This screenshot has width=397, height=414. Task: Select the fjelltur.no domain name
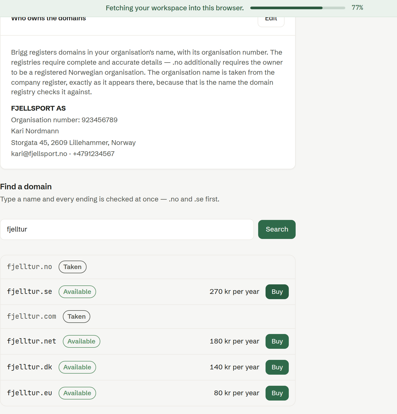30,267
